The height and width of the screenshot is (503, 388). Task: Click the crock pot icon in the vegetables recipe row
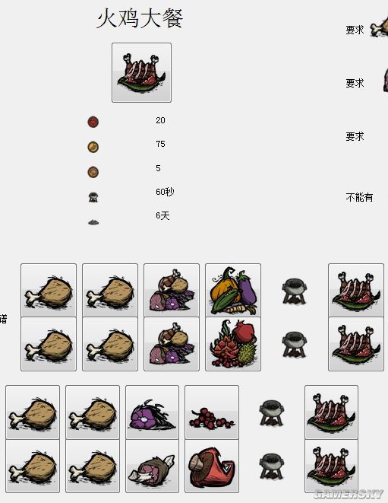[x=295, y=291]
